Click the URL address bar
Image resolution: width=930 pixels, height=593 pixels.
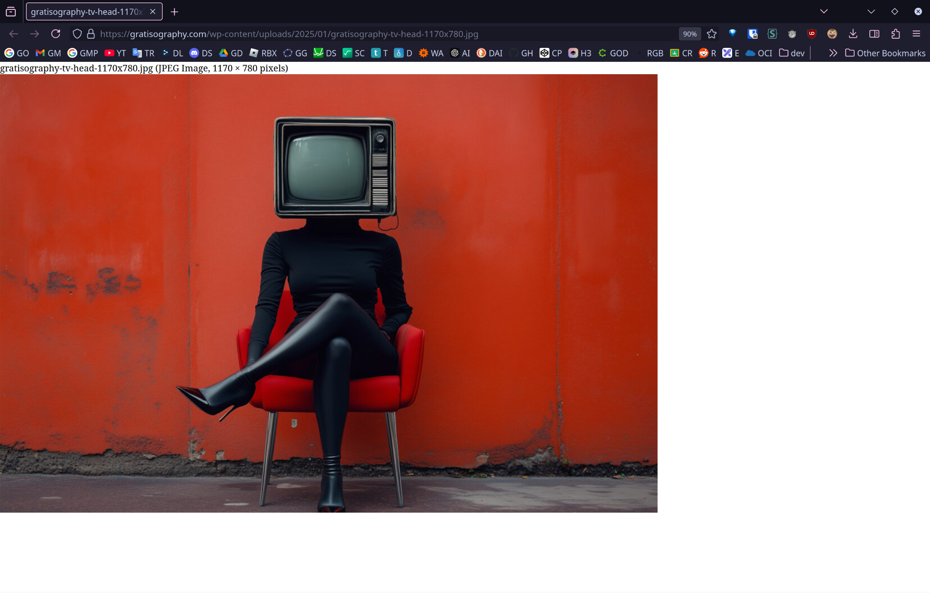387,34
